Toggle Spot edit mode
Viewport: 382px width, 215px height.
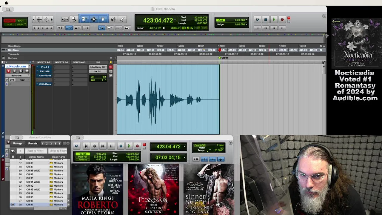coord(21,21)
